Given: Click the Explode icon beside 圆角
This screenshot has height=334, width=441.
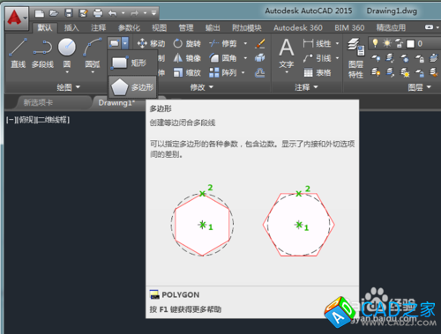Looking at the screenshot, I should (260, 58).
